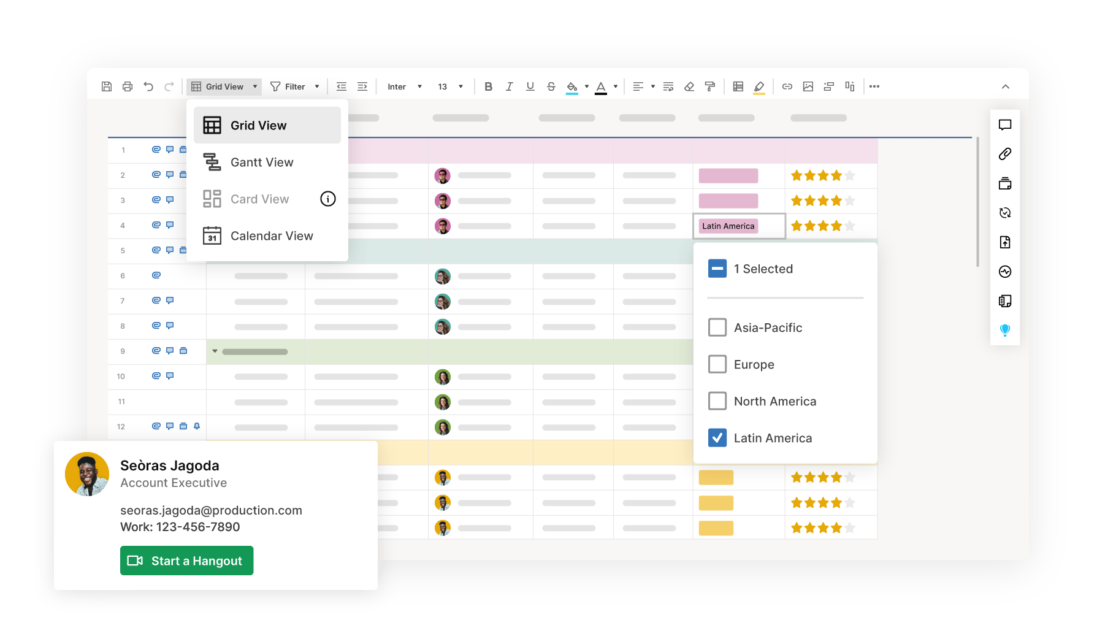
Task: Open the Grid View dropdown
Action: [x=224, y=86]
